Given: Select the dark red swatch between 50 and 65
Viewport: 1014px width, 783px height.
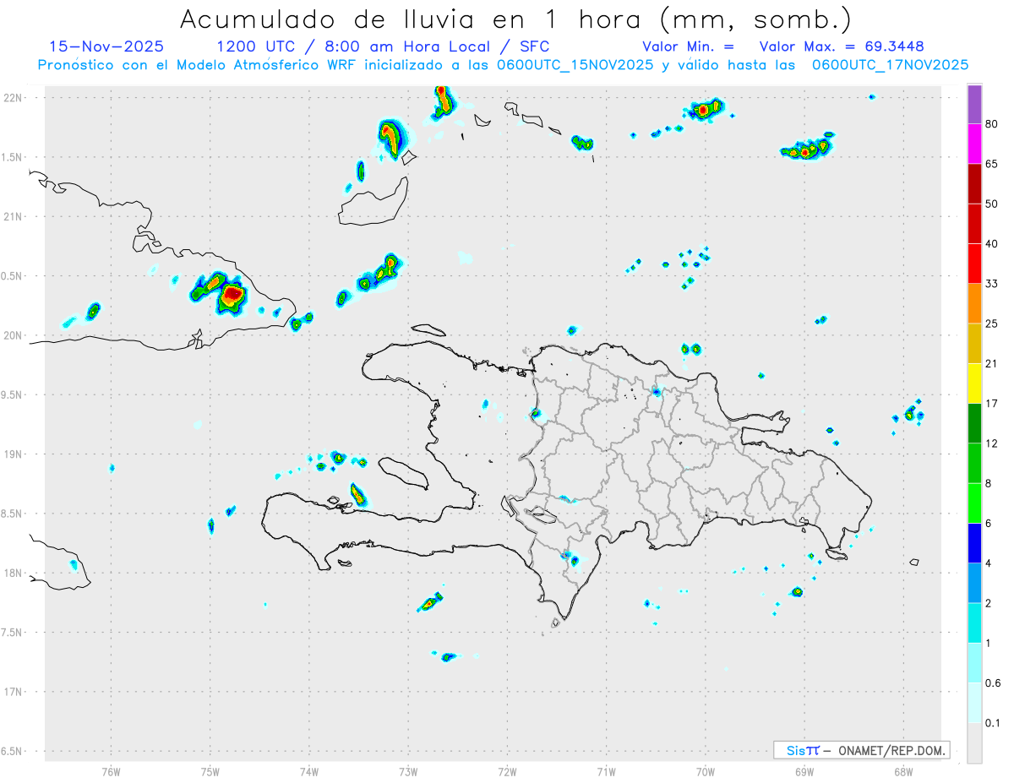Looking at the screenshot, I should [974, 184].
